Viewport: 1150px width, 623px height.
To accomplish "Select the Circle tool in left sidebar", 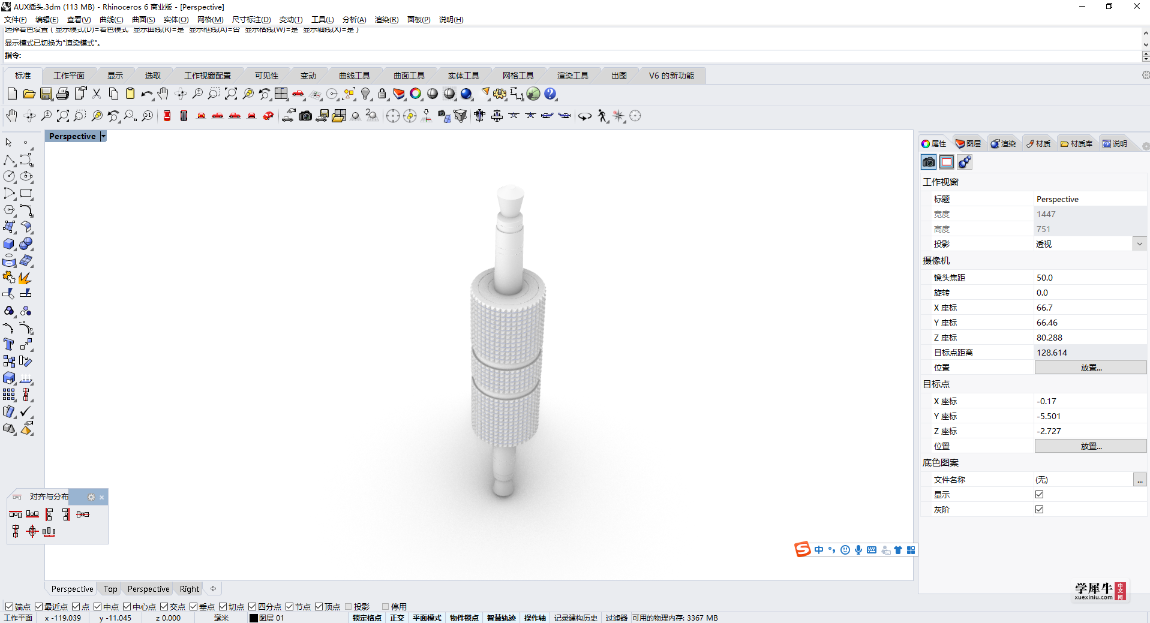I will tap(9, 177).
